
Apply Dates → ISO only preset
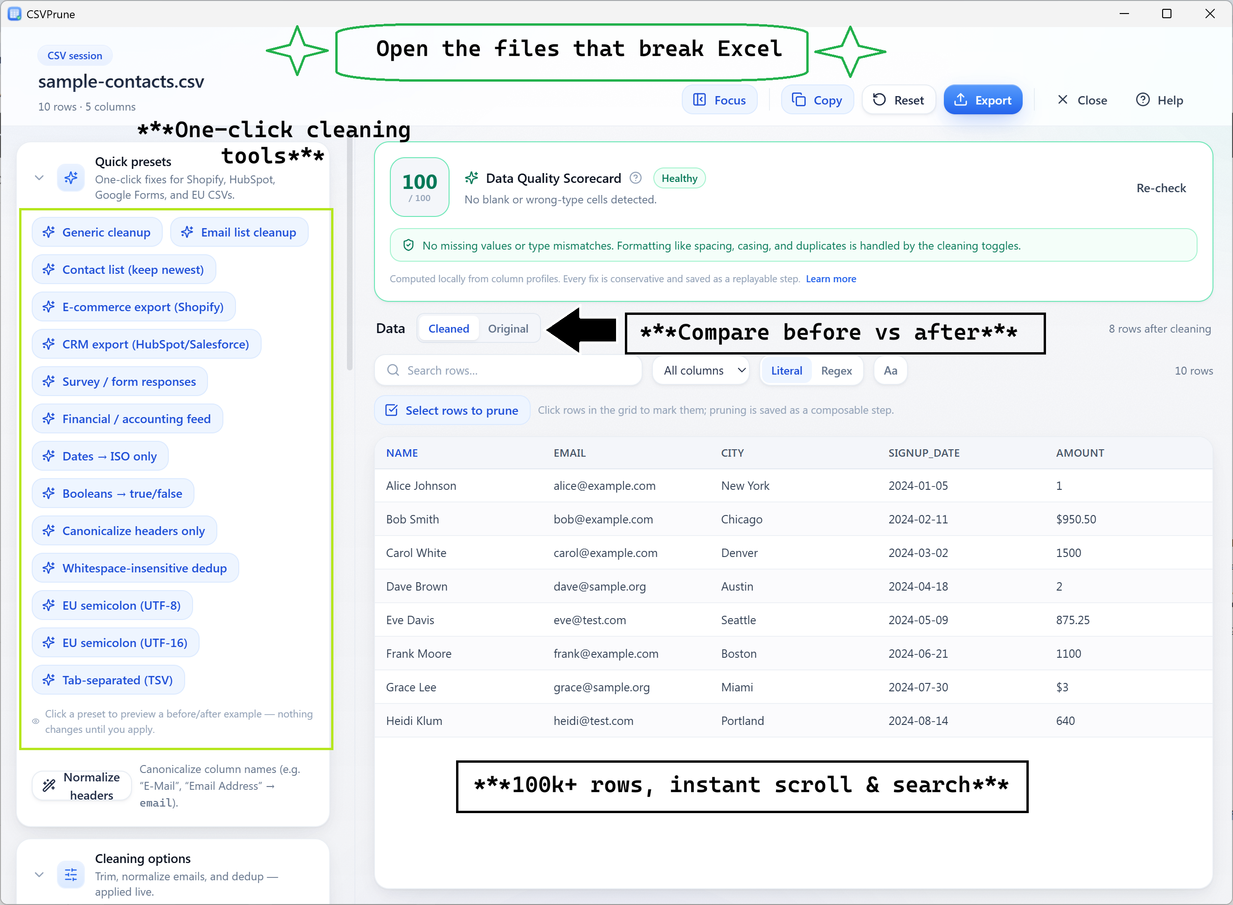pos(100,456)
